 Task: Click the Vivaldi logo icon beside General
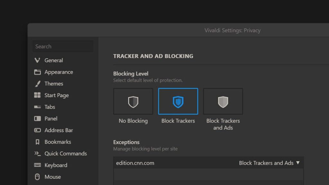pos(37,60)
